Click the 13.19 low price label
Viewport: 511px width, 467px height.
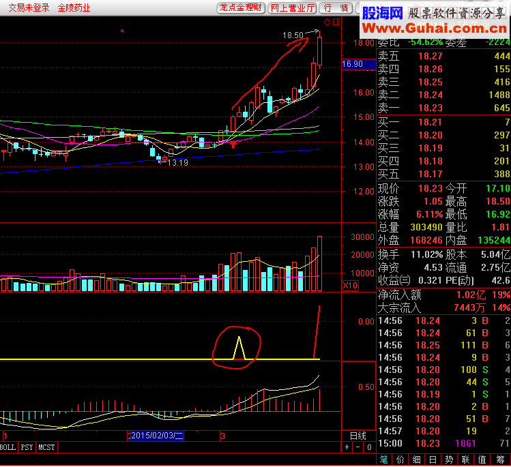[177, 162]
